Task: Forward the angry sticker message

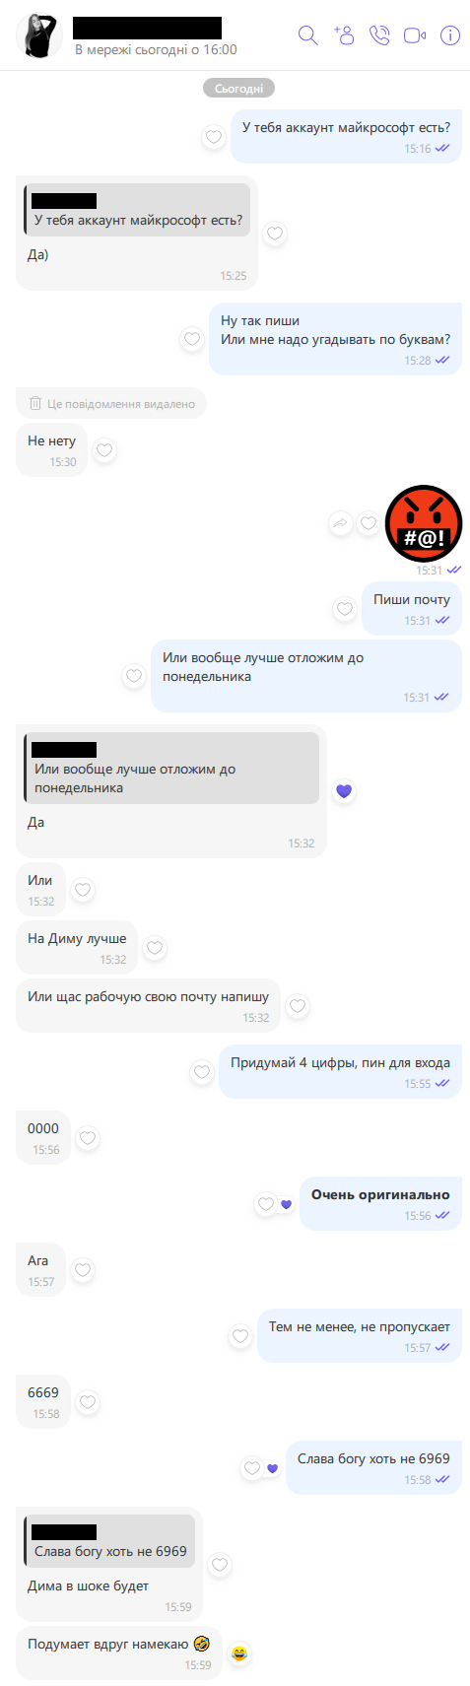Action: (x=341, y=523)
